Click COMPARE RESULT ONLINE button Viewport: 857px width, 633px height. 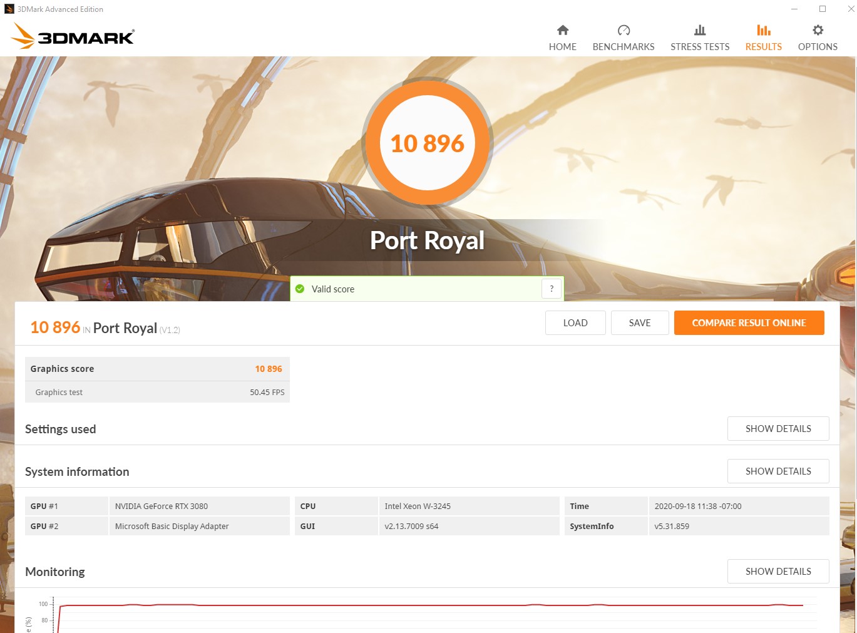(x=749, y=323)
